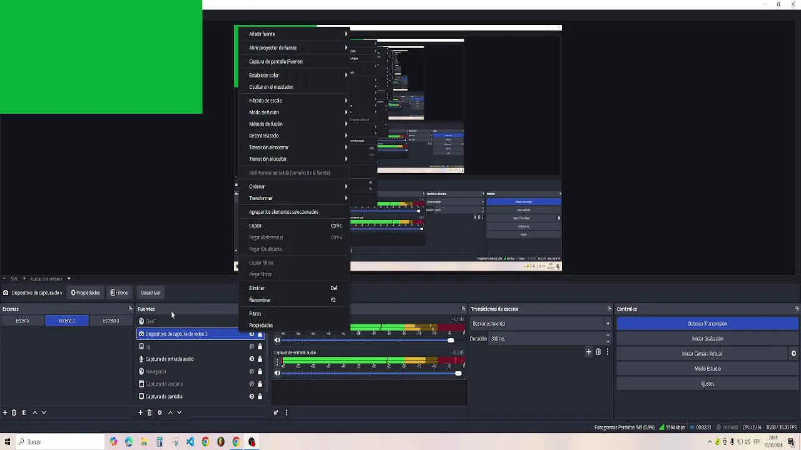Hide the Captura de entrada audio source

click(x=252, y=359)
